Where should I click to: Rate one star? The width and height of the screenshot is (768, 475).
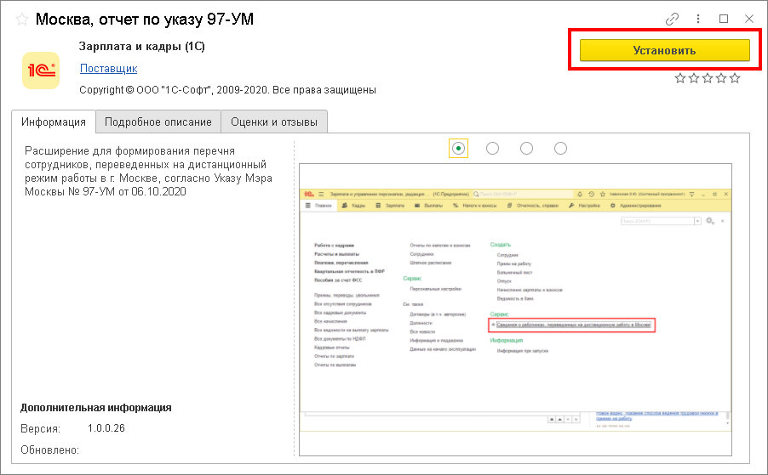(x=679, y=78)
